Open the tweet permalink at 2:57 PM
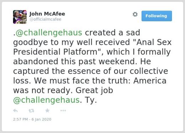 32,119
